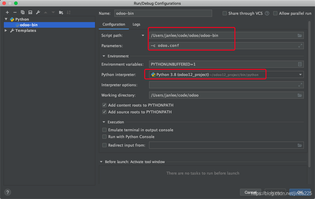Add a new configuration with plus icon
The image size is (315, 199).
coord(7,12)
